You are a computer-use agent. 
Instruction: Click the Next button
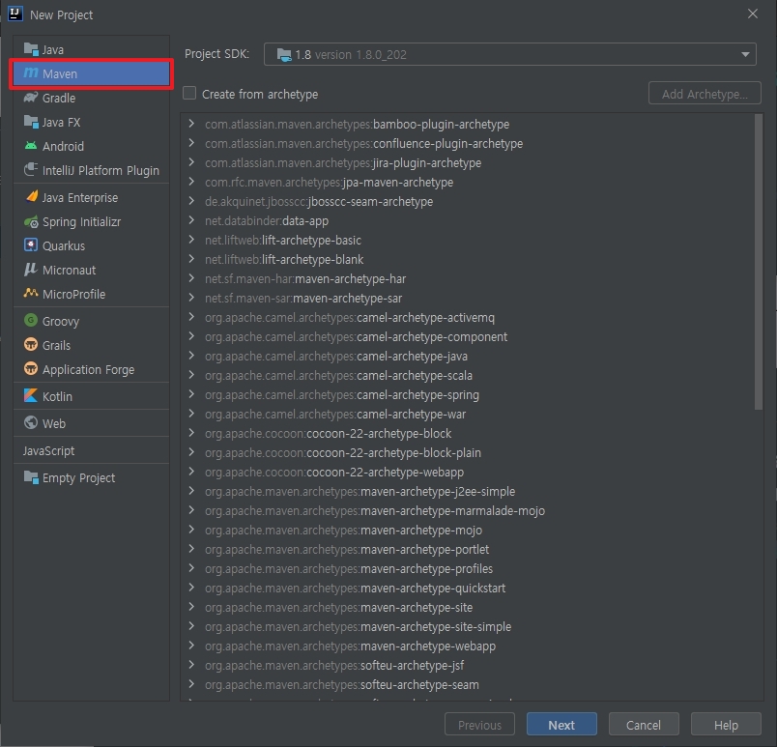coord(561,725)
